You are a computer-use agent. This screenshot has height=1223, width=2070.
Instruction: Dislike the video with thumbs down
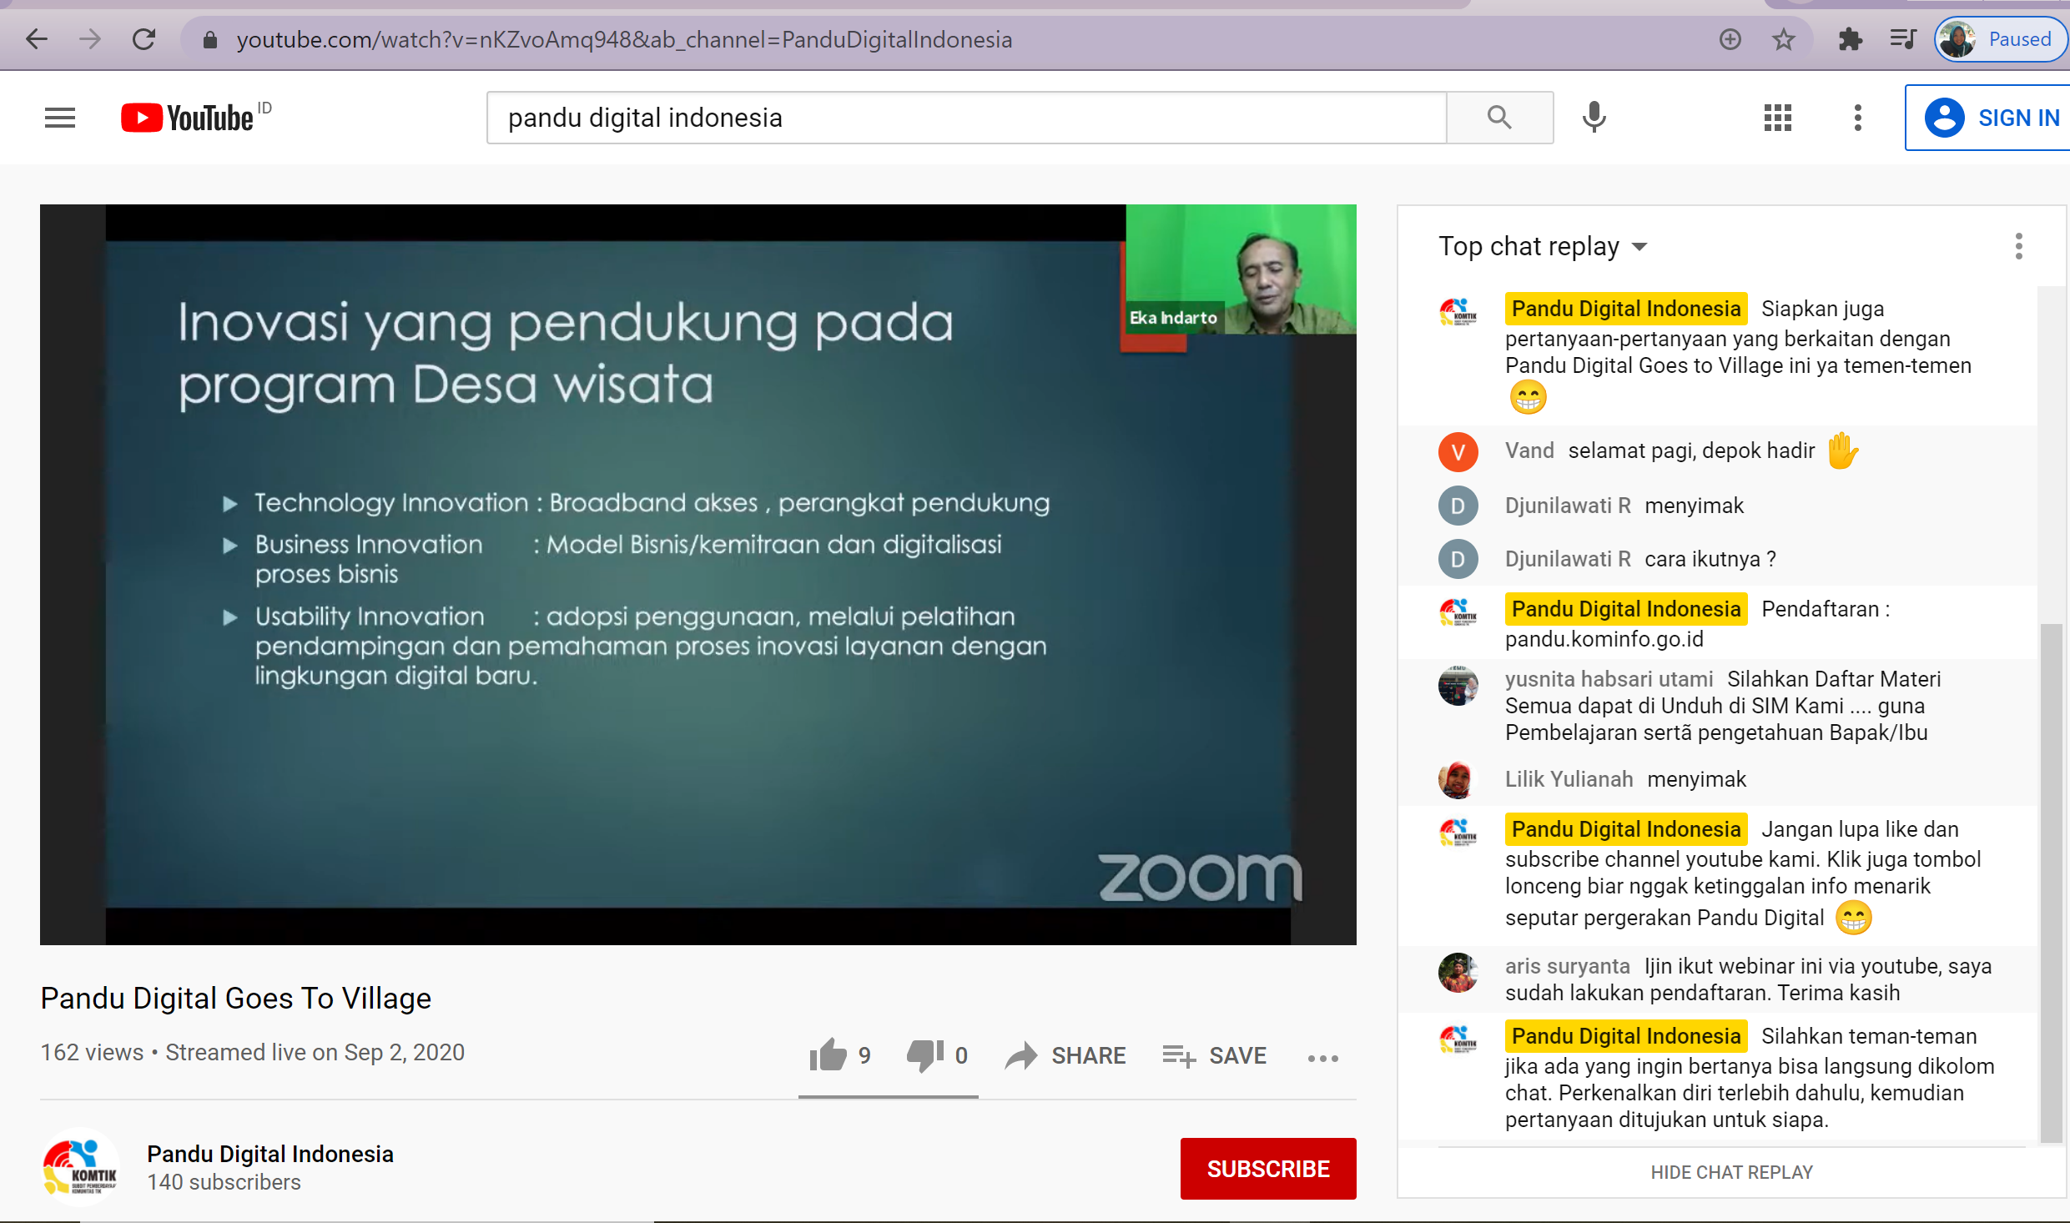(x=925, y=1055)
